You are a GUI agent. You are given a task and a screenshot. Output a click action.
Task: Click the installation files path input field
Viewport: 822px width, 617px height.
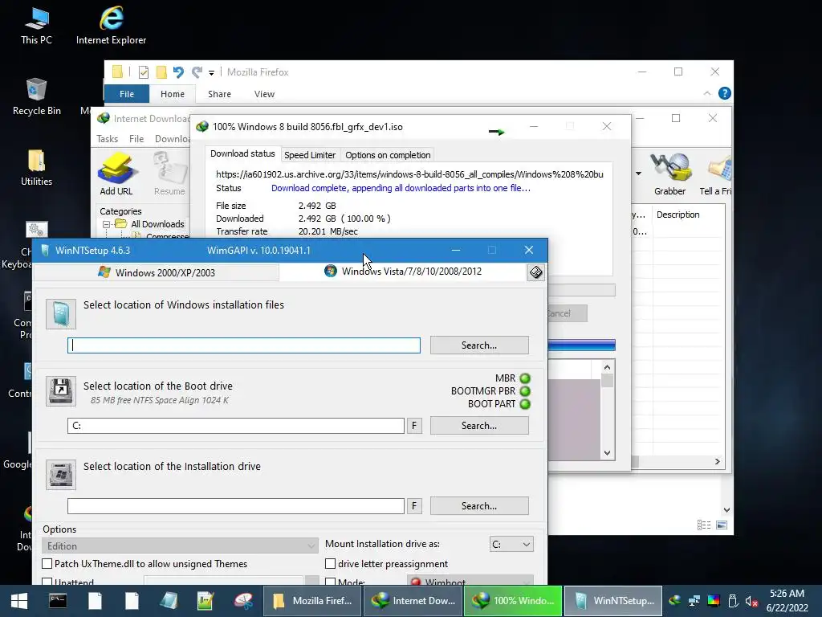pyautogui.click(x=244, y=345)
